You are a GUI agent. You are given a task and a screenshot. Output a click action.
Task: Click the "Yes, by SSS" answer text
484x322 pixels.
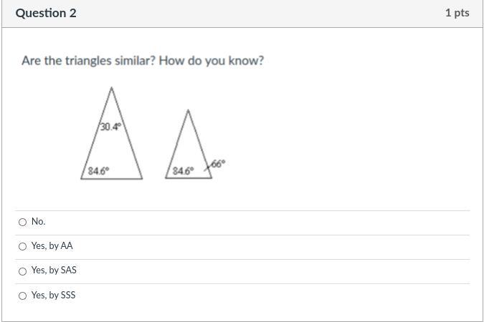[53, 296]
